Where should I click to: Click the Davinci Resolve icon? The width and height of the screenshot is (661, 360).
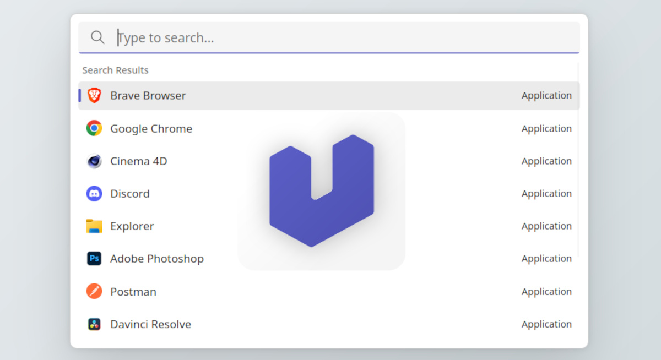[x=94, y=324]
